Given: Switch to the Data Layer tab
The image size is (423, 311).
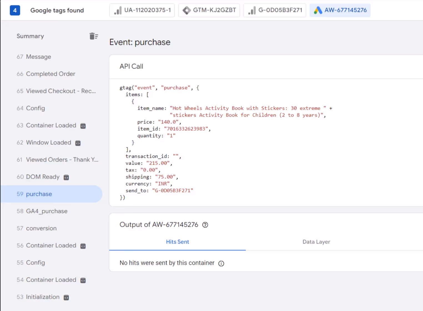Looking at the screenshot, I should [316, 242].
